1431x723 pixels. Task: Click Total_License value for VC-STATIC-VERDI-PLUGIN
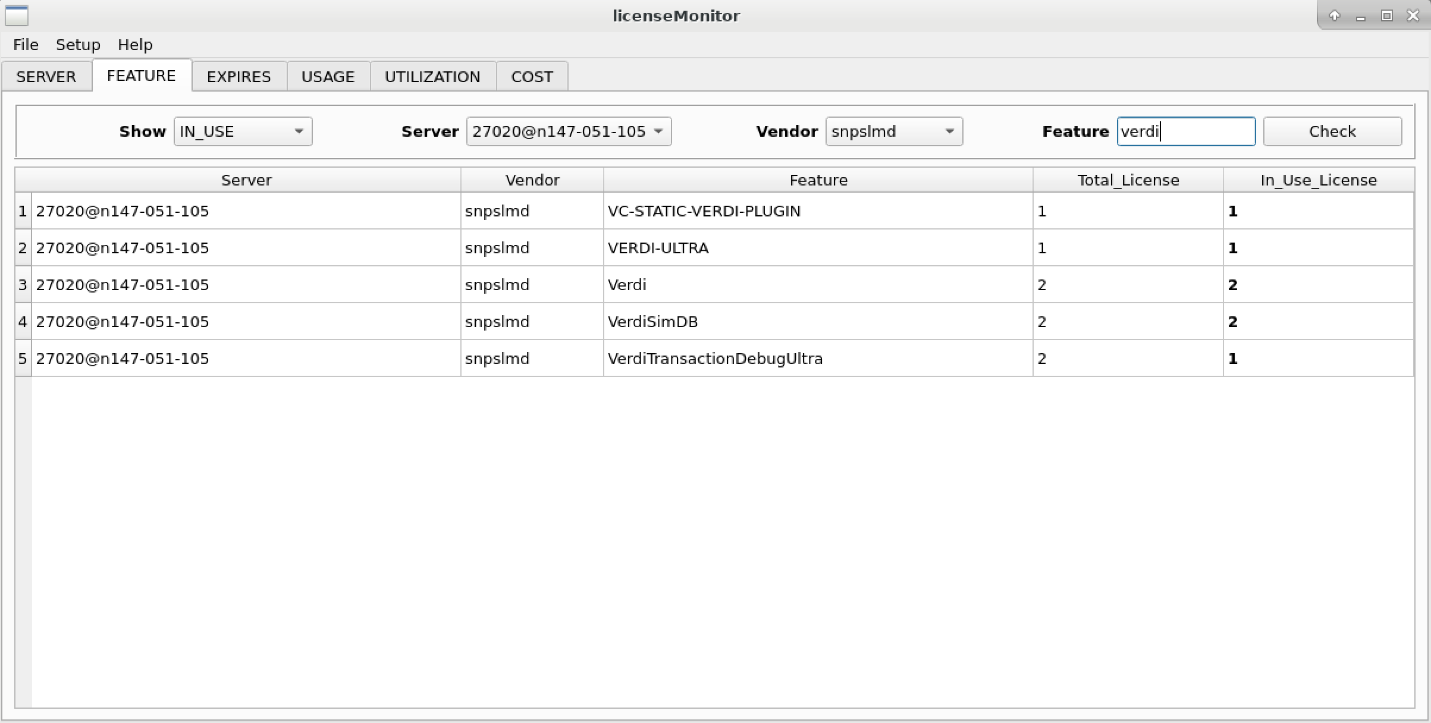(1128, 211)
